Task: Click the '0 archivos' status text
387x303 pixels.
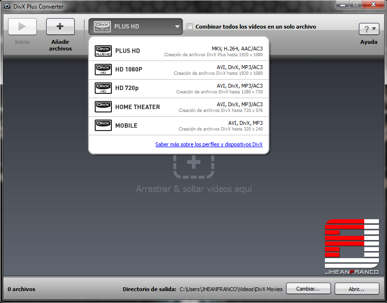Action: coord(21,289)
